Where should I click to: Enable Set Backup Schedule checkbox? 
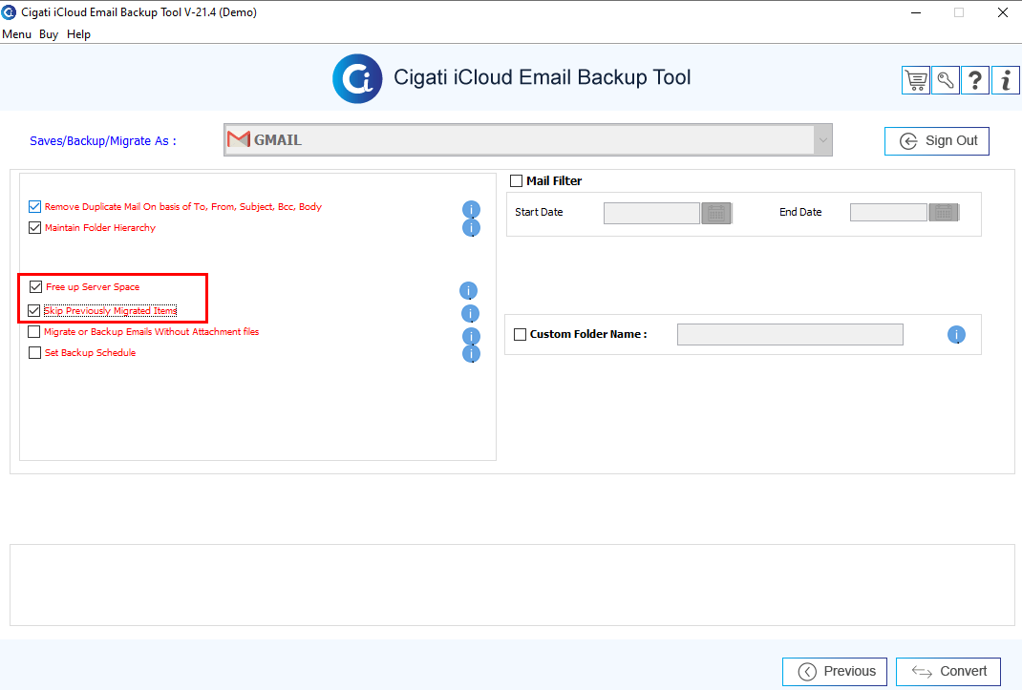click(x=34, y=352)
